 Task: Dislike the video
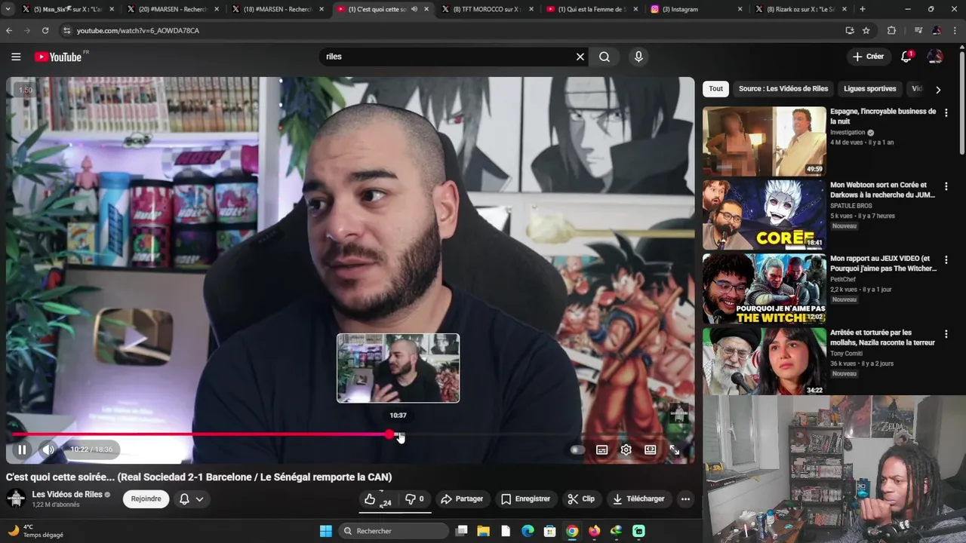(414, 499)
